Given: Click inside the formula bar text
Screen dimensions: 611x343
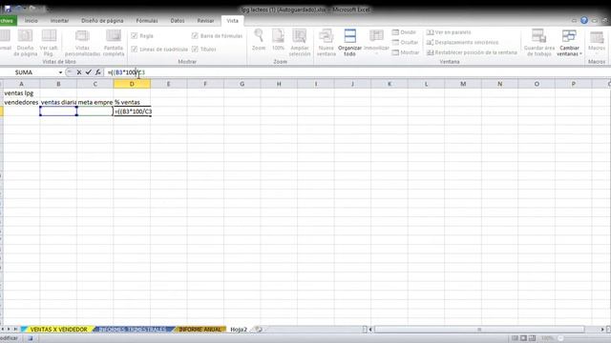Looking at the screenshot, I should coord(126,72).
